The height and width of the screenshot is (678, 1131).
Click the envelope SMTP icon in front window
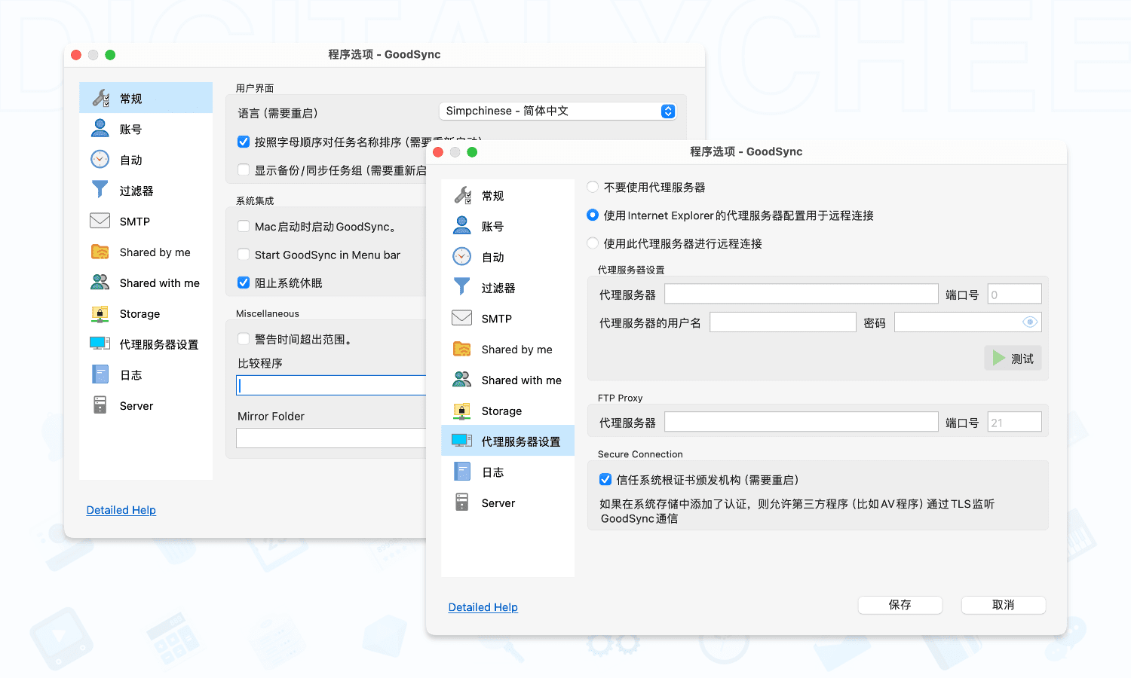click(x=462, y=318)
